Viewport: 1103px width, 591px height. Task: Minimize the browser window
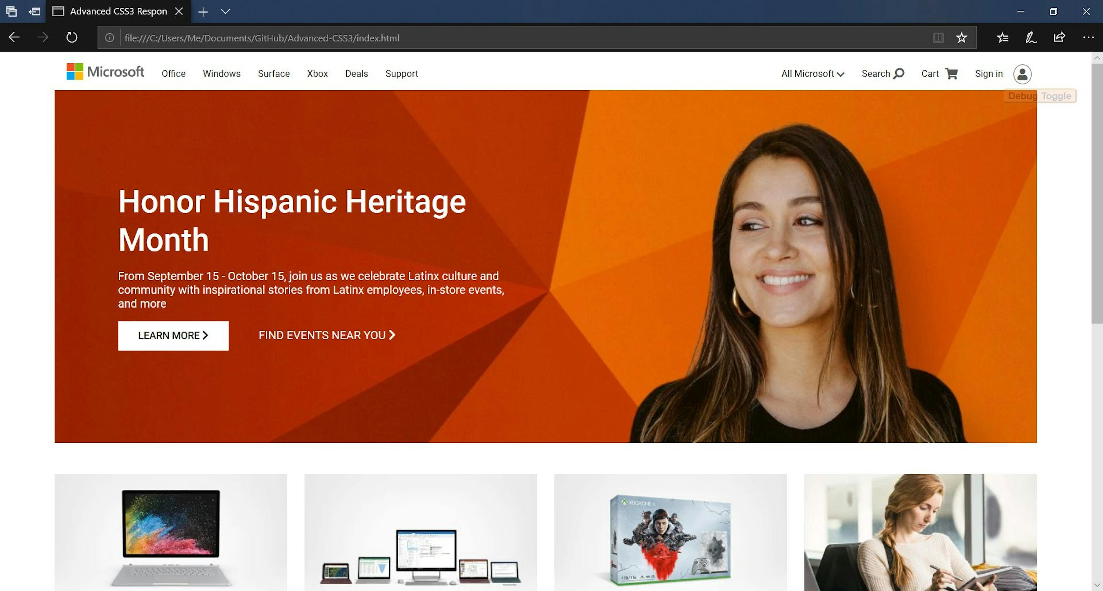click(1021, 11)
